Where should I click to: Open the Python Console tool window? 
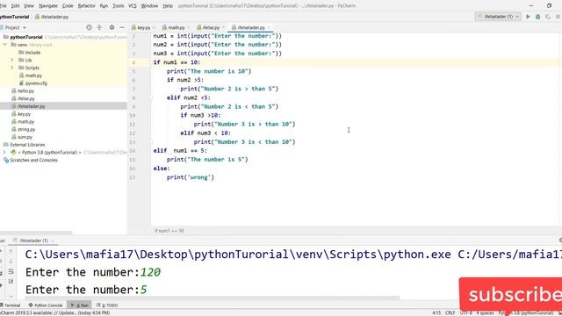[x=46, y=305]
